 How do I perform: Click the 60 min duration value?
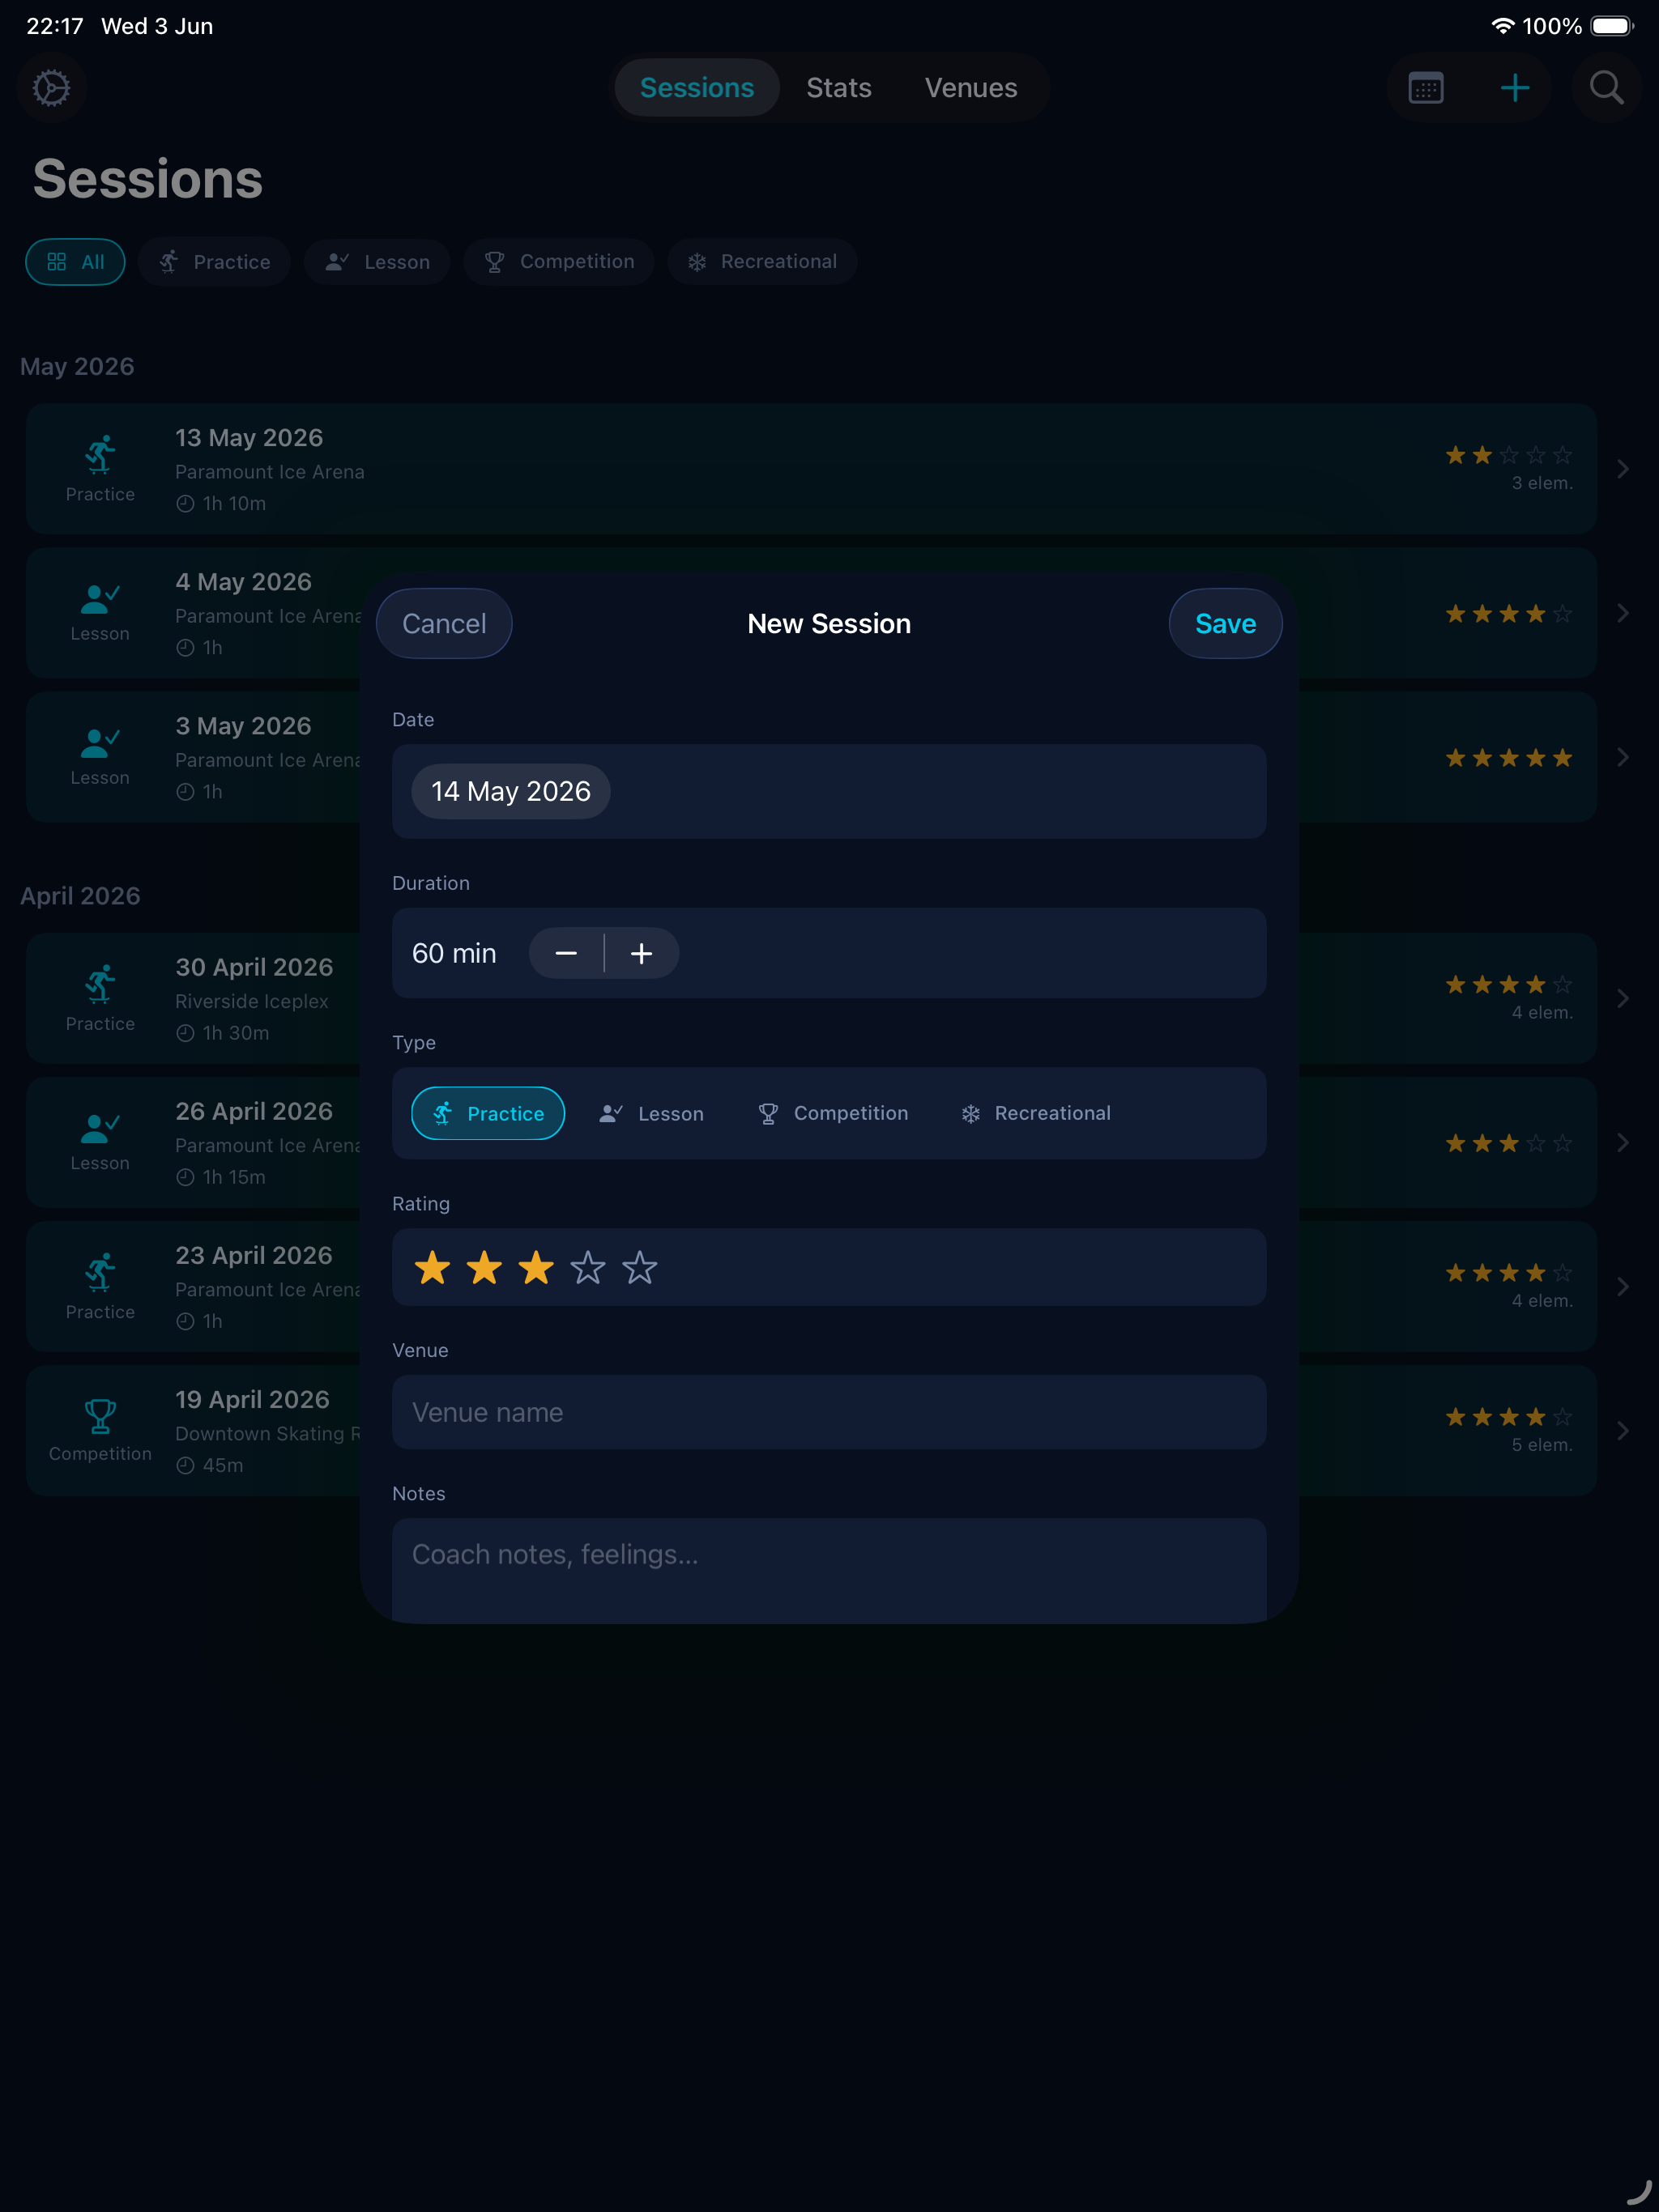pyautogui.click(x=454, y=953)
